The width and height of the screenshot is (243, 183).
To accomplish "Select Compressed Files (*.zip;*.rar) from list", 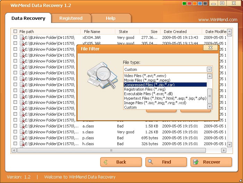I will (x=165, y=85).
